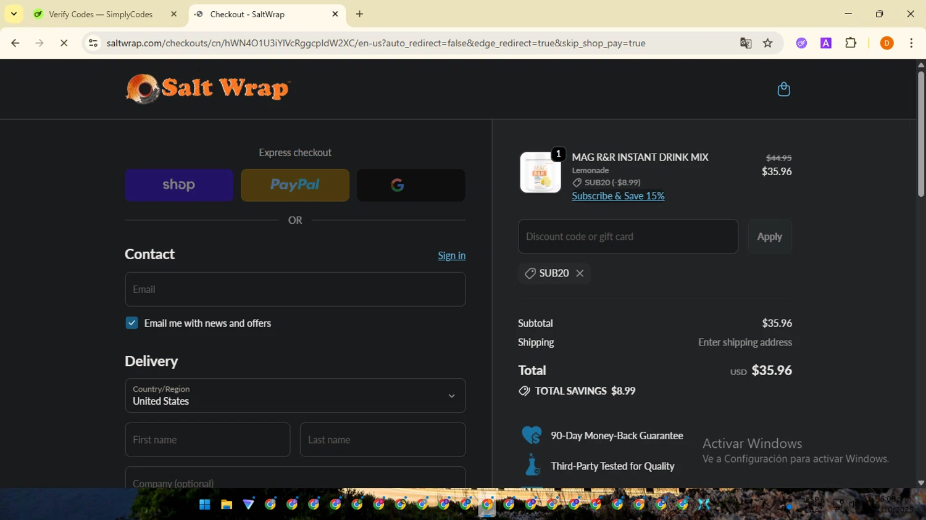Open the tab search dropdown arrow
Screen dimensions: 926x520
coord(14,14)
